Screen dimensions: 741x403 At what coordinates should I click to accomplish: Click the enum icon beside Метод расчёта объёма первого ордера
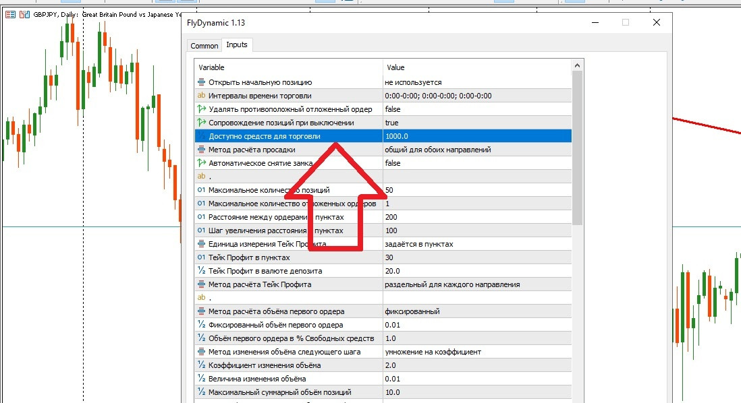[201, 311]
